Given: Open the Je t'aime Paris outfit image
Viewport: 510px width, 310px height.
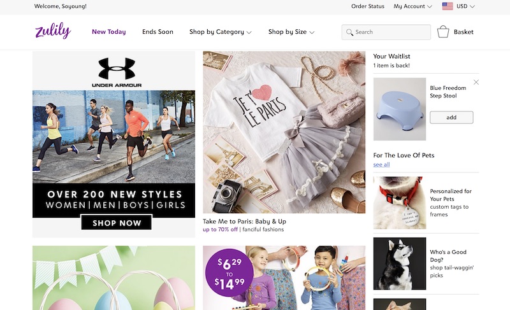Looking at the screenshot, I should click(284, 132).
